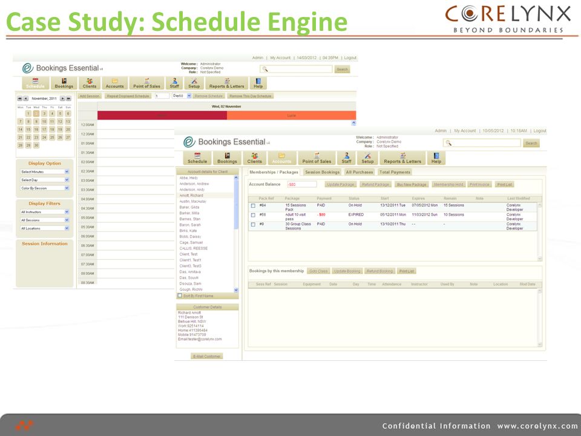This screenshot has width=581, height=436.
Task: Enable Sort By First Name checkbox
Action: point(180,296)
